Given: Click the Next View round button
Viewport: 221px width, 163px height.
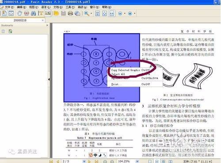Looking at the screenshot, I should click(x=112, y=161).
